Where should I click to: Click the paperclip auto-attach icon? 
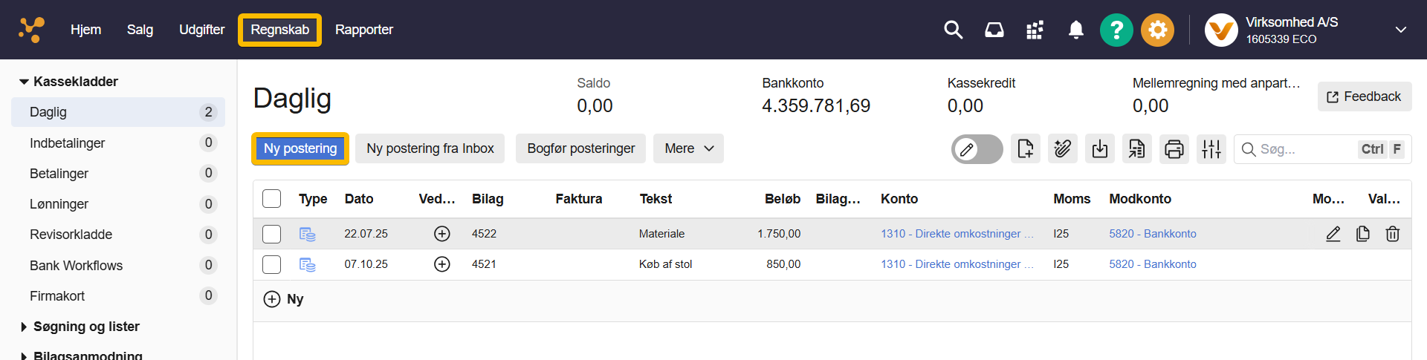pos(1062,149)
